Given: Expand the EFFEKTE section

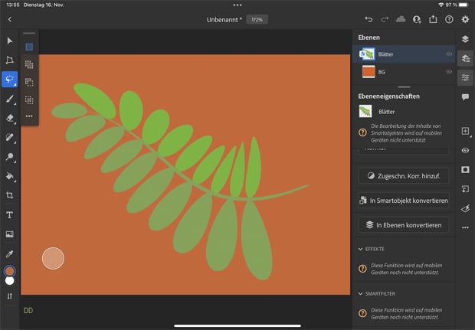Looking at the screenshot, I should (361, 249).
